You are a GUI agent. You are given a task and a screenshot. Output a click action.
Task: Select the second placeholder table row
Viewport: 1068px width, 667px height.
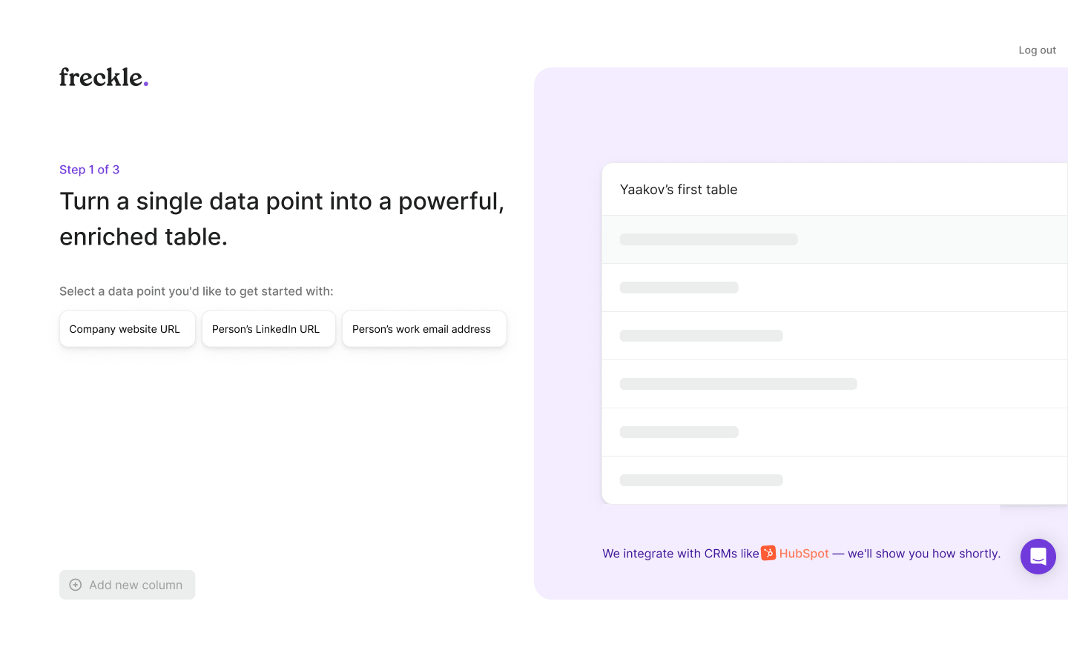coord(834,288)
